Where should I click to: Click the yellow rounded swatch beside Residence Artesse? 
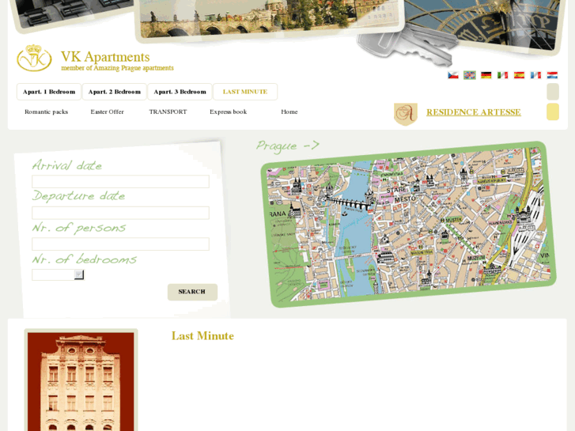click(553, 112)
